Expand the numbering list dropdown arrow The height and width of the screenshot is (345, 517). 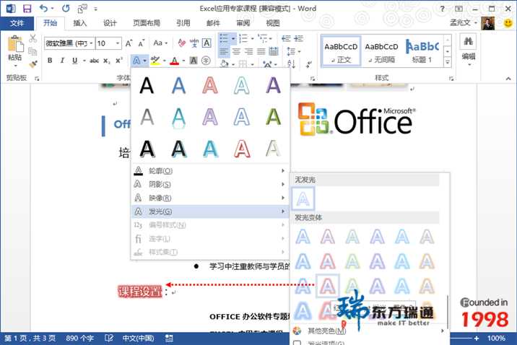coord(252,38)
